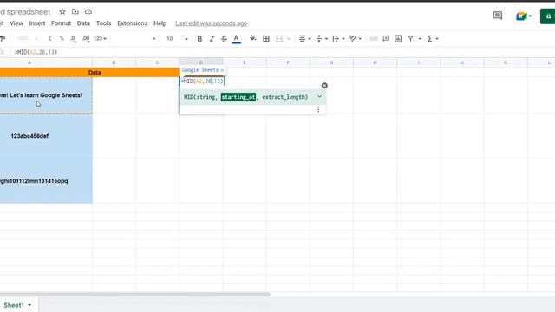This screenshot has width=555, height=312.
Task: Open fill color picker
Action: [x=252, y=38]
